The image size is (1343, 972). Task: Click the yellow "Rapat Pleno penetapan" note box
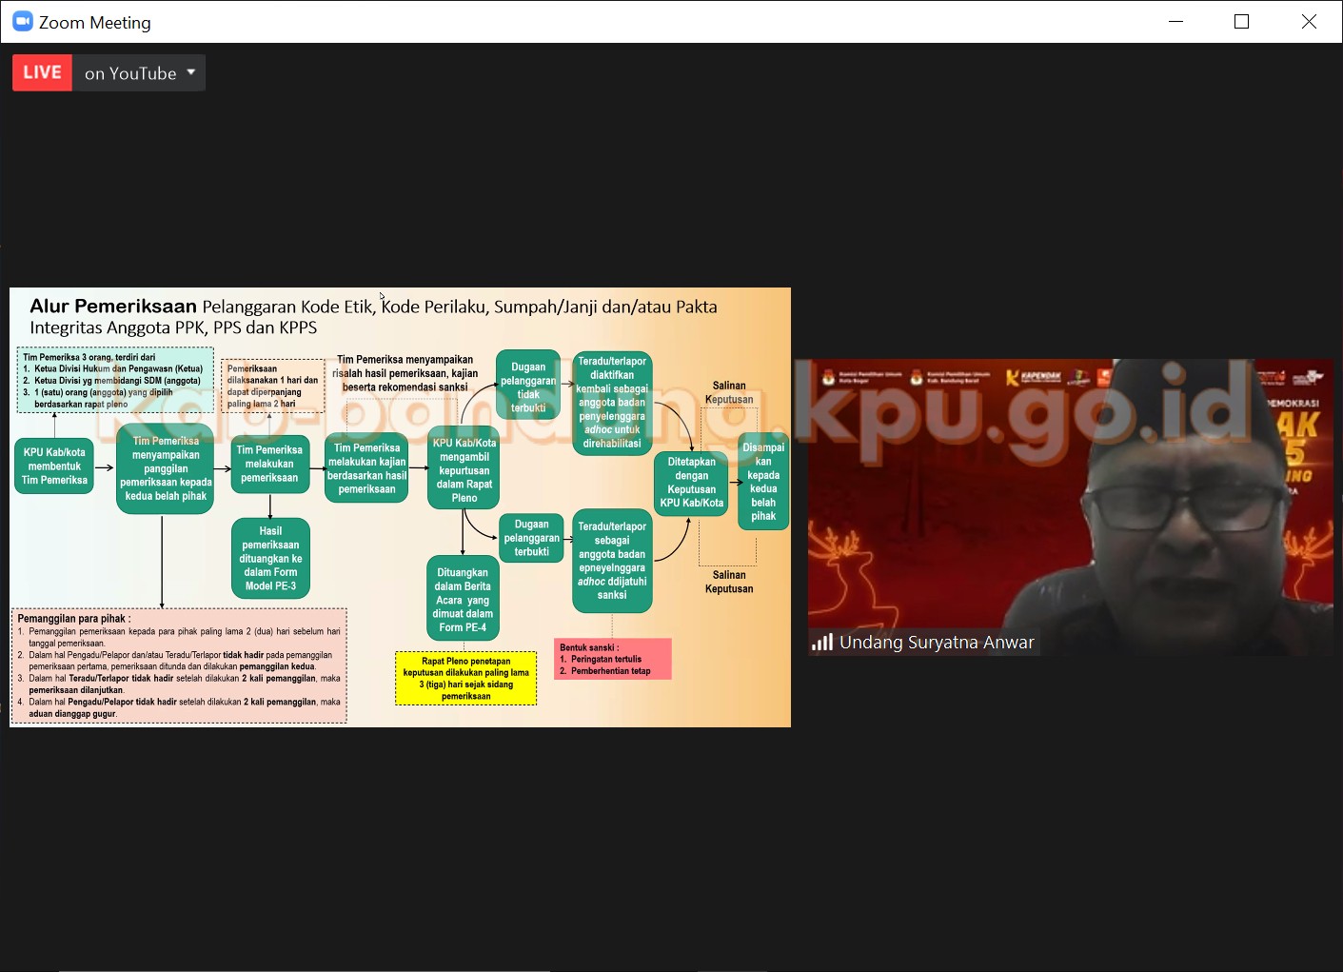pos(466,679)
